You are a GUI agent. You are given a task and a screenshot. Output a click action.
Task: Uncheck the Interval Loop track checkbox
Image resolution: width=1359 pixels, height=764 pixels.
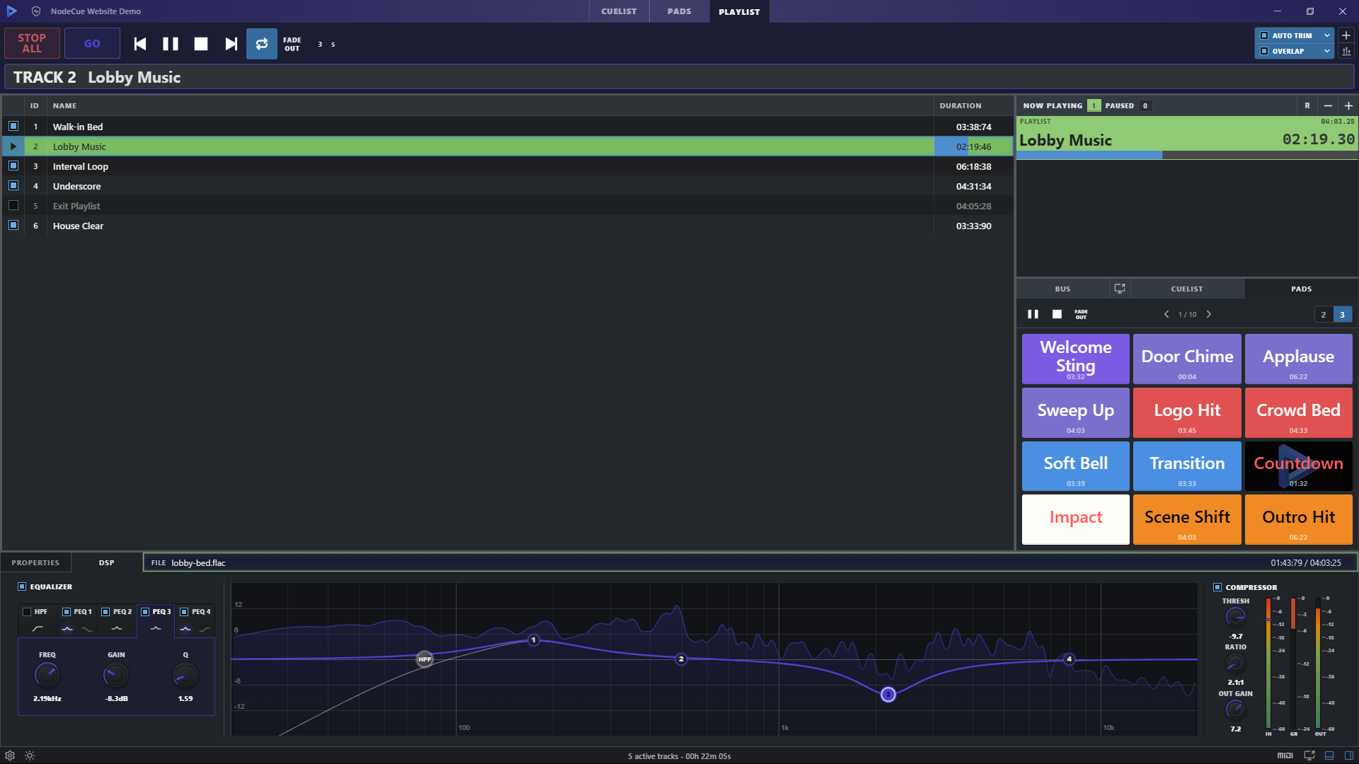click(x=13, y=166)
